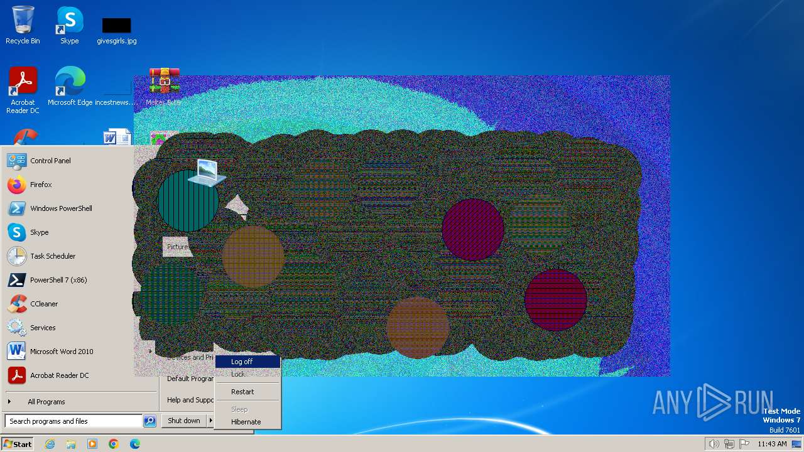Select the WinRAR archive desktop icon
Image resolution: width=804 pixels, height=452 pixels.
click(x=164, y=87)
